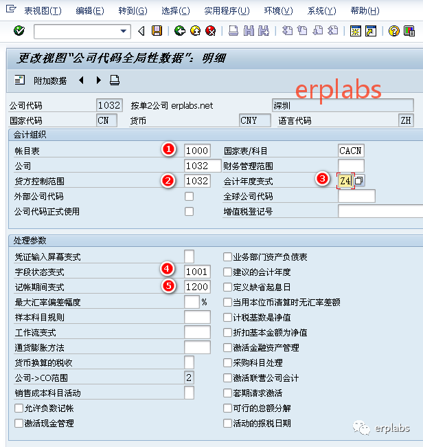Click the green Back arrow icon
The image size is (423, 447).
click(180, 31)
